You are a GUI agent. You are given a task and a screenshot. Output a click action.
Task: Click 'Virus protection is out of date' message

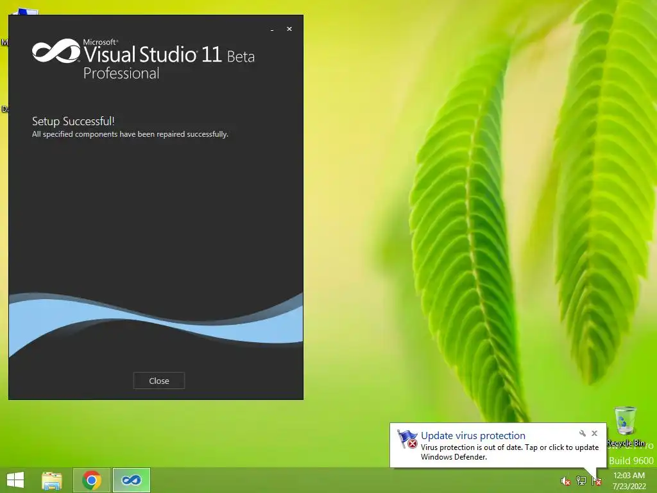[509, 452]
